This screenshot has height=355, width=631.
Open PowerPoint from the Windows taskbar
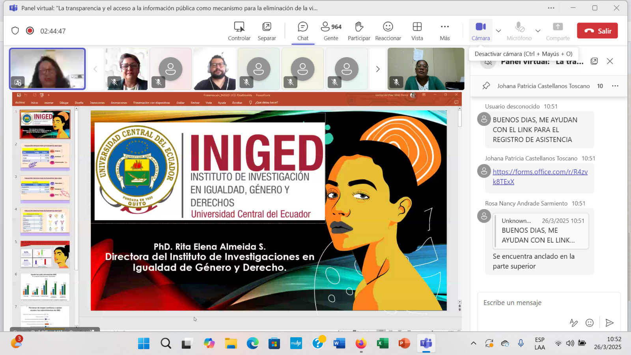404,344
